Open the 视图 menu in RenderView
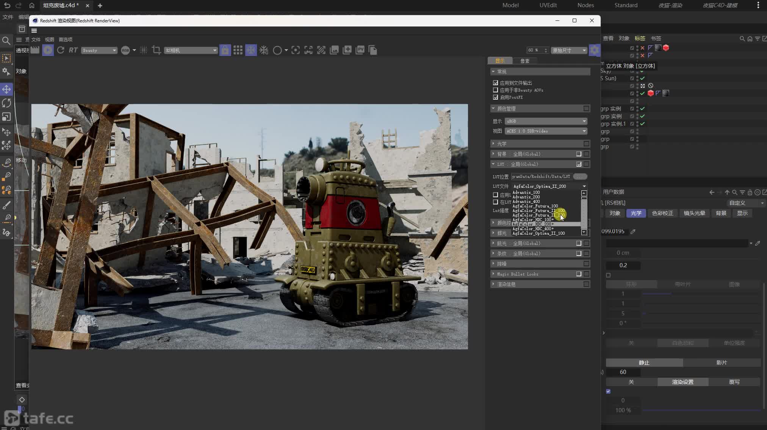This screenshot has width=767, height=430. 50,39
